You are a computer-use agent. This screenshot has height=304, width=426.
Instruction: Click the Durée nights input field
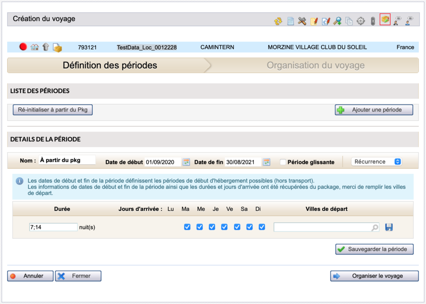(53, 227)
